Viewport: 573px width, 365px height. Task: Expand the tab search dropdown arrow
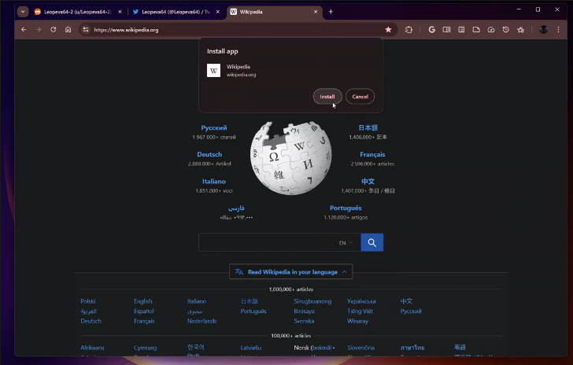point(23,12)
